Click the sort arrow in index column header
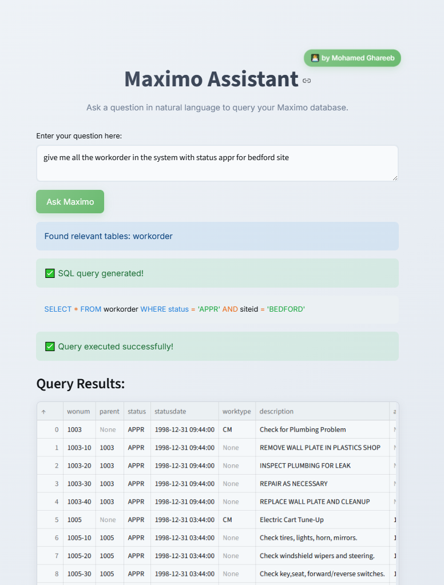 point(43,412)
